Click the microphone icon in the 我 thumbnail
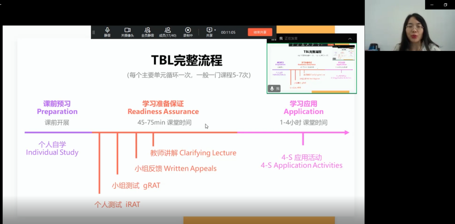Image resolution: width=455 pixels, height=224 pixels. 272,88
